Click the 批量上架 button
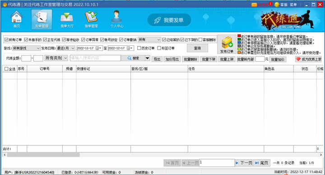This screenshot has height=175, width=325. (227, 59)
